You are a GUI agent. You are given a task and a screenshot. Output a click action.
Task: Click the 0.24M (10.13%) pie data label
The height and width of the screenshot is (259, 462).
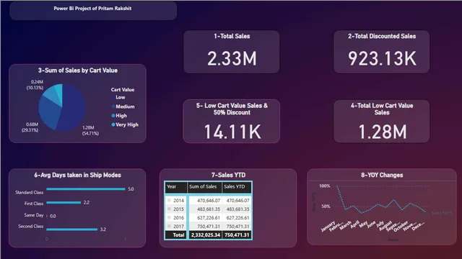pyautogui.click(x=35, y=85)
